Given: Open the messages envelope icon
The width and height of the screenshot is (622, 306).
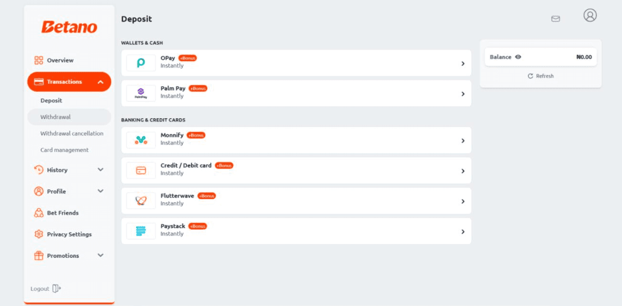Looking at the screenshot, I should coord(555,19).
